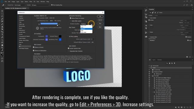Open the scissors-shaped icon in side dock
Viewport: 194px width, 109px height.
[x=146, y=33]
